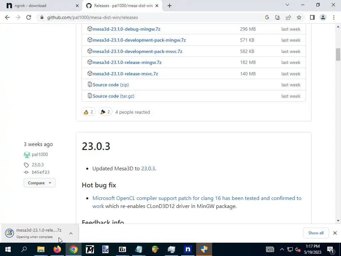Share this page icon
The height and width of the screenshot is (256, 341).
[x=288, y=17]
